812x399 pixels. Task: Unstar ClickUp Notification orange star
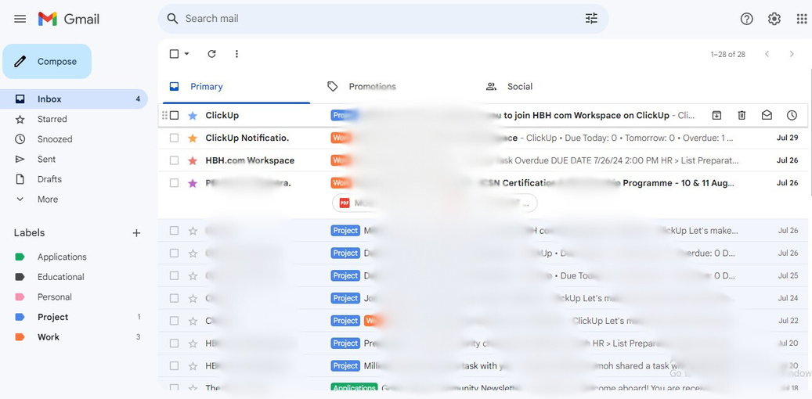click(193, 138)
